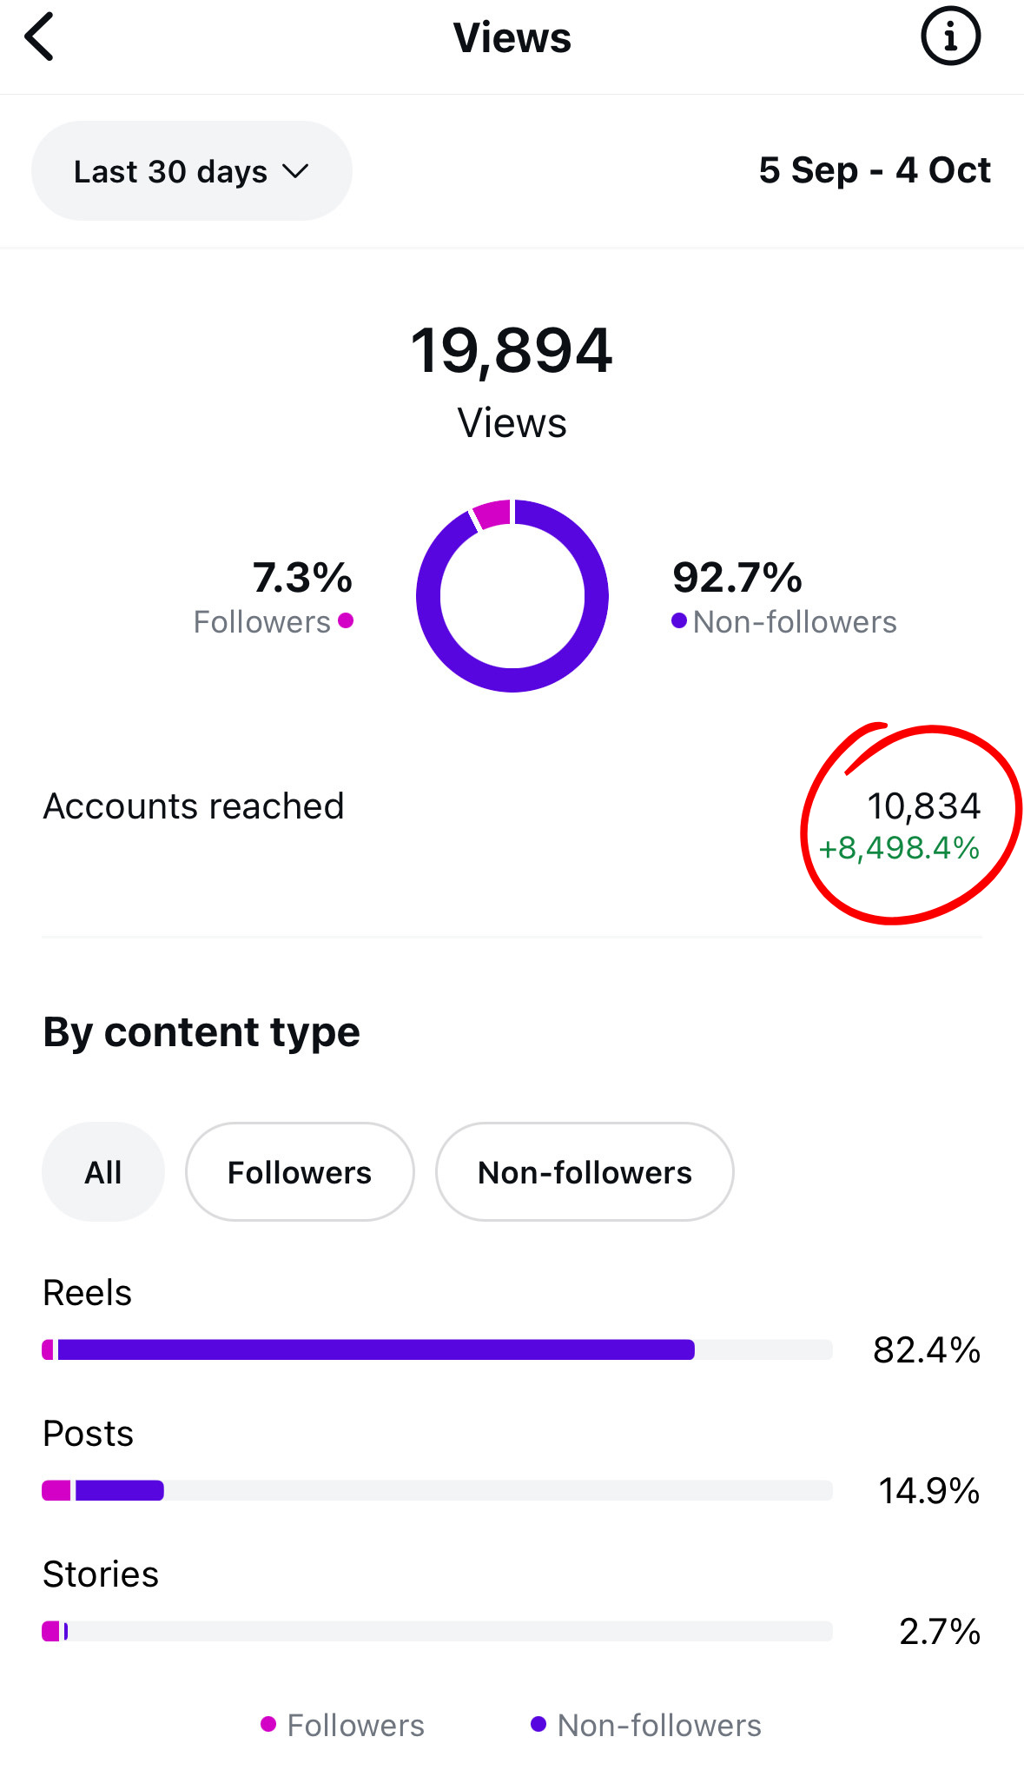
Task: Switch to the Non-followers filter chip
Action: click(x=585, y=1172)
